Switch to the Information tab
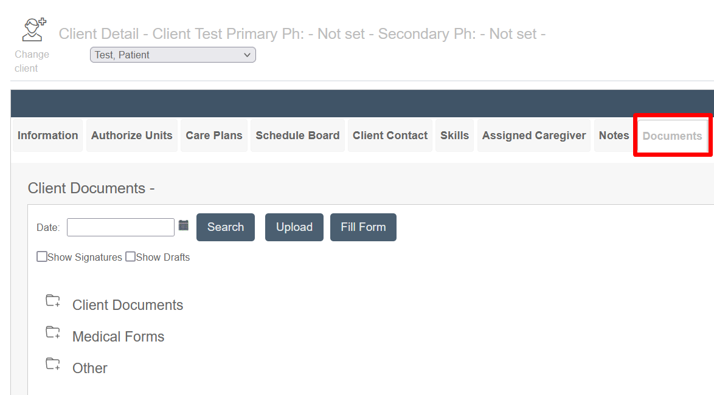 tap(48, 136)
